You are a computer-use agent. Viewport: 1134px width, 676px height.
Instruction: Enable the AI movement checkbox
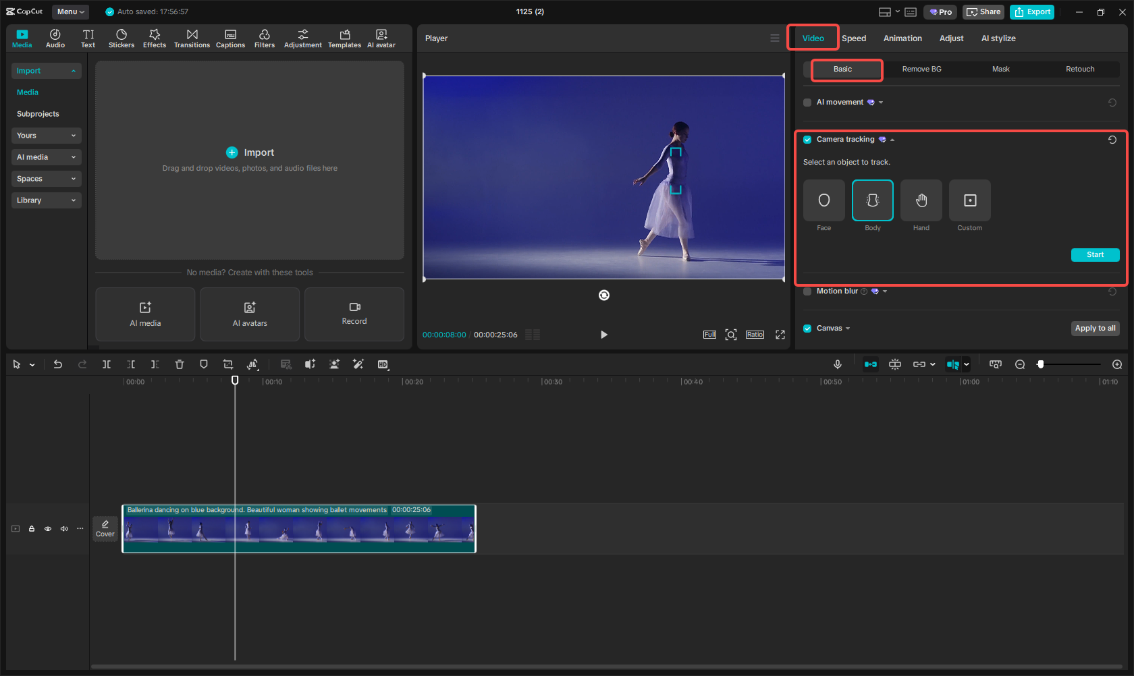coord(807,102)
